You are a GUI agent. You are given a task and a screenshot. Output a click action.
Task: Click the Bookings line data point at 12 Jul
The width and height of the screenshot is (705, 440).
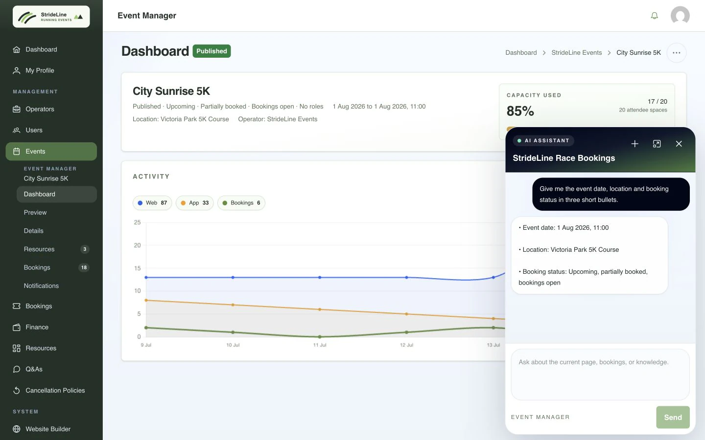(x=406, y=332)
